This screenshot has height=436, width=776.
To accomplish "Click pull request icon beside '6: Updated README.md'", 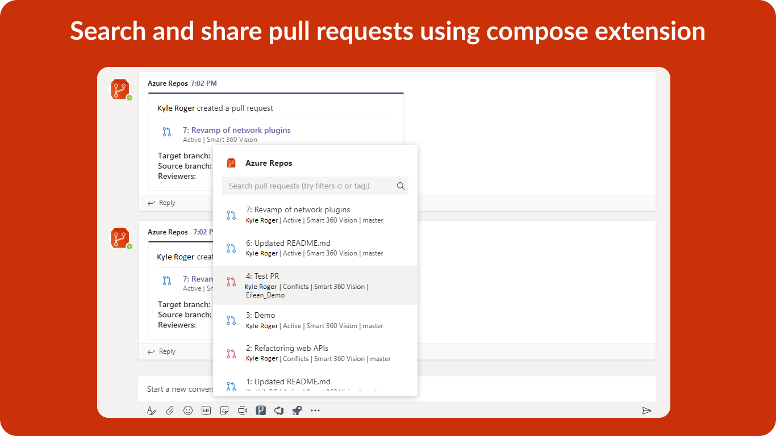I will 231,248.
